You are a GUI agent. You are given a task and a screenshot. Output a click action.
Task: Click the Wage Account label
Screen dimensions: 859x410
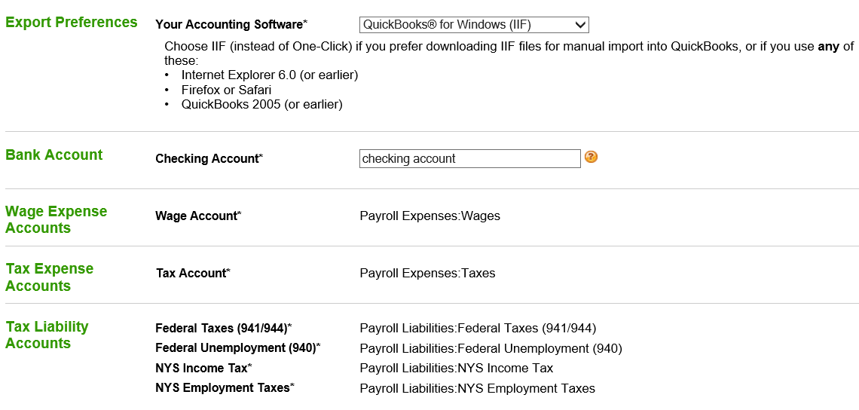[198, 216]
